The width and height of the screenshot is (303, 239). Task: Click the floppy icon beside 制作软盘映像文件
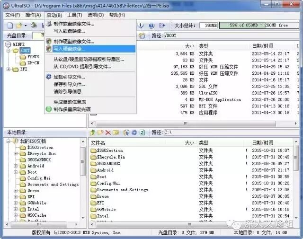point(49,24)
